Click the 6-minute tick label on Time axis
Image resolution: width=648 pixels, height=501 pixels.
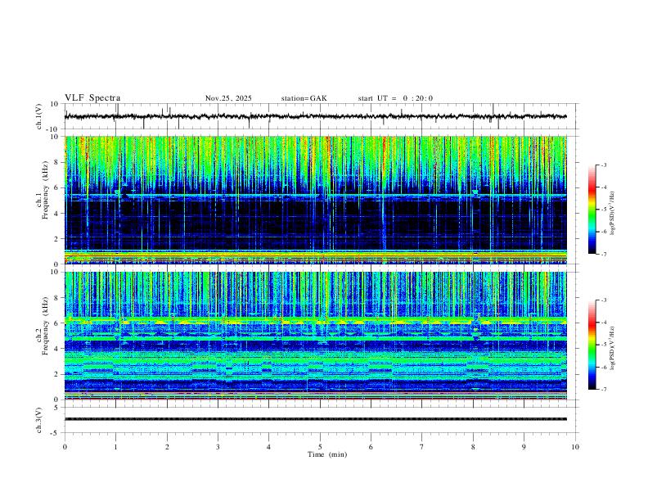pos(371,447)
